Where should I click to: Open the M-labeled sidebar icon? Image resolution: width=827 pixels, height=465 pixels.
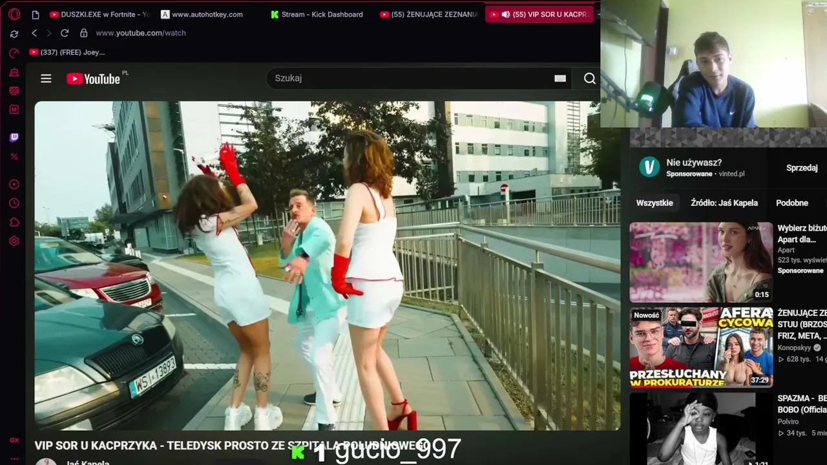pos(14,110)
